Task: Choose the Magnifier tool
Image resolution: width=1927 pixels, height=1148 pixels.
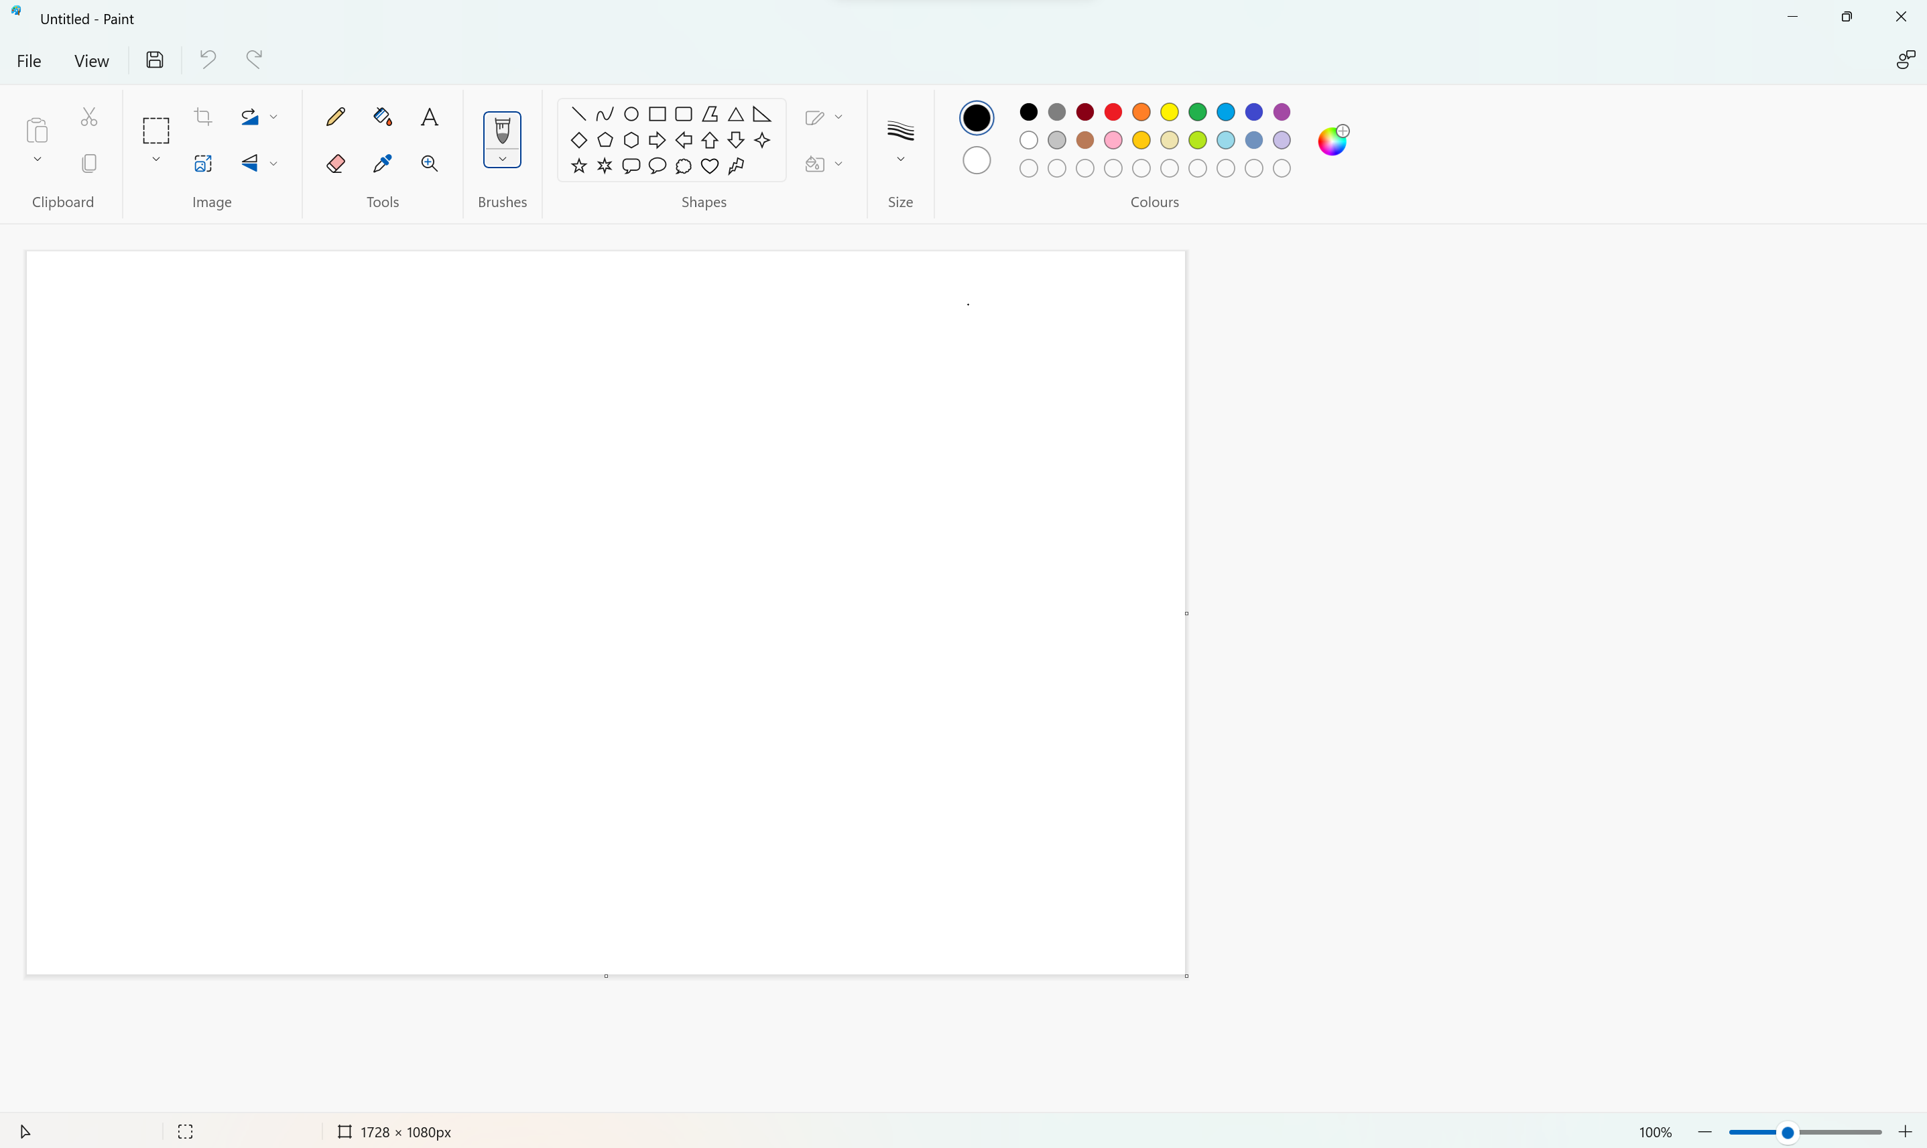Action: (430, 164)
